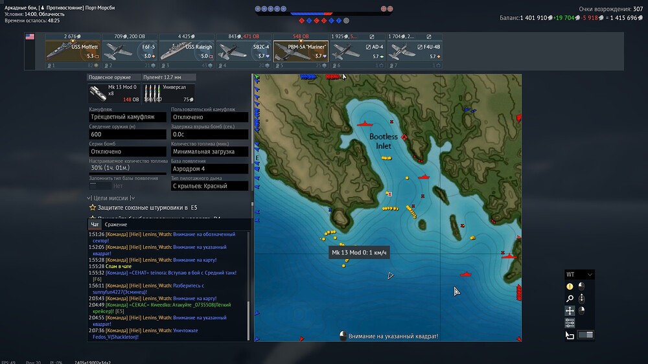Open the map settings sliders icon
648x364 pixels.
[x=570, y=323]
